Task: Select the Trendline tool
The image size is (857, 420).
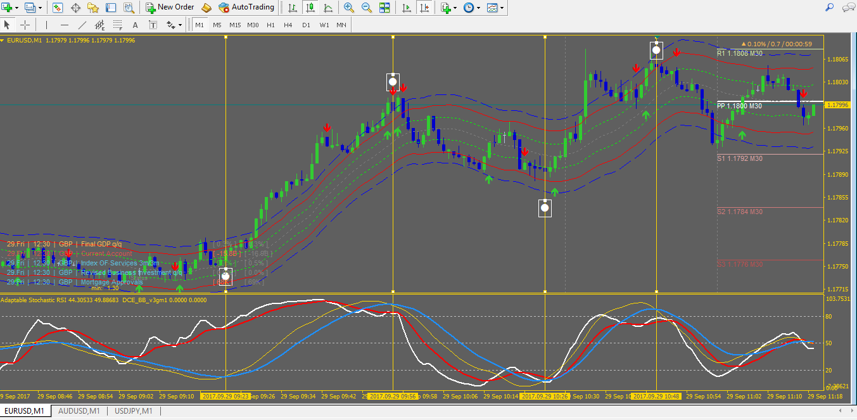Action: point(82,25)
